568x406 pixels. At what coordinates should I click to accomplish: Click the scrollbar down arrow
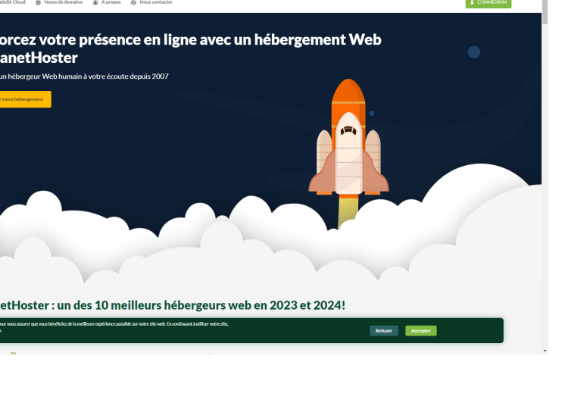tap(545, 351)
